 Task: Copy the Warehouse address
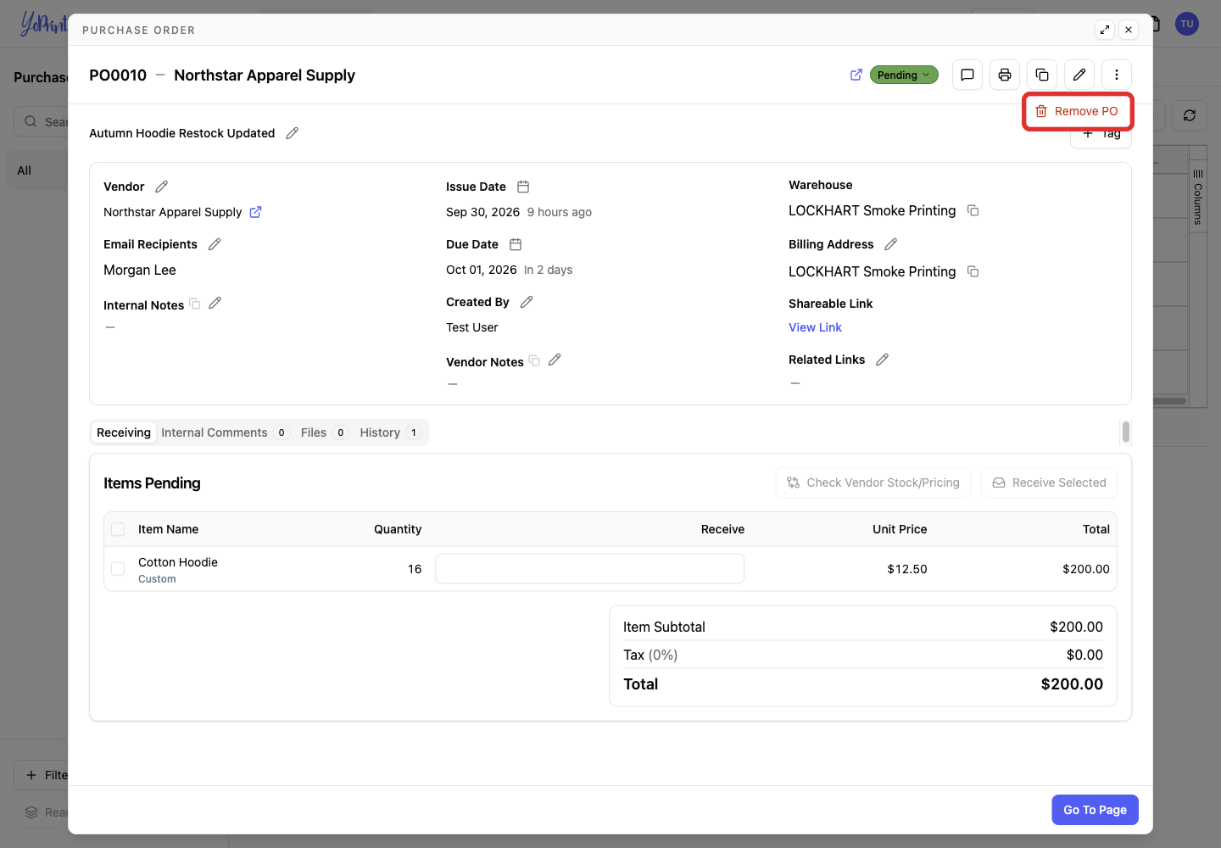click(x=973, y=210)
